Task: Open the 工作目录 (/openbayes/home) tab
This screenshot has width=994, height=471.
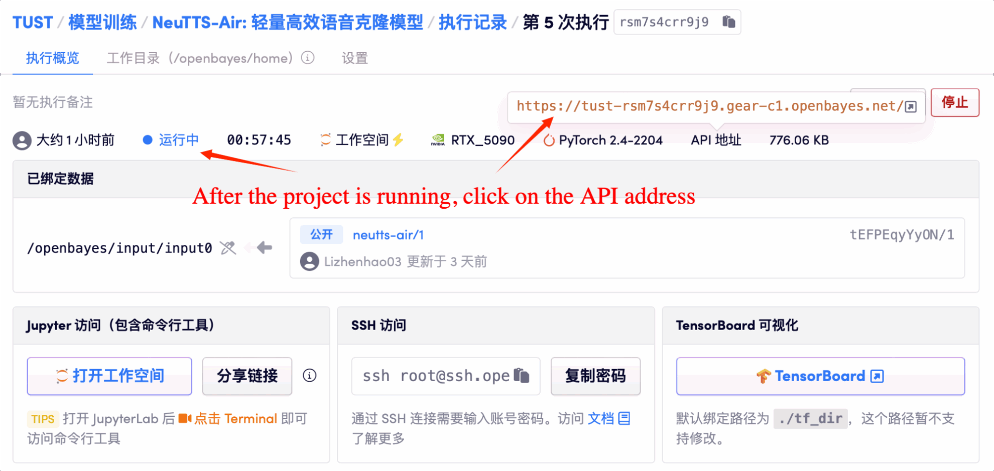Action: click(x=199, y=58)
